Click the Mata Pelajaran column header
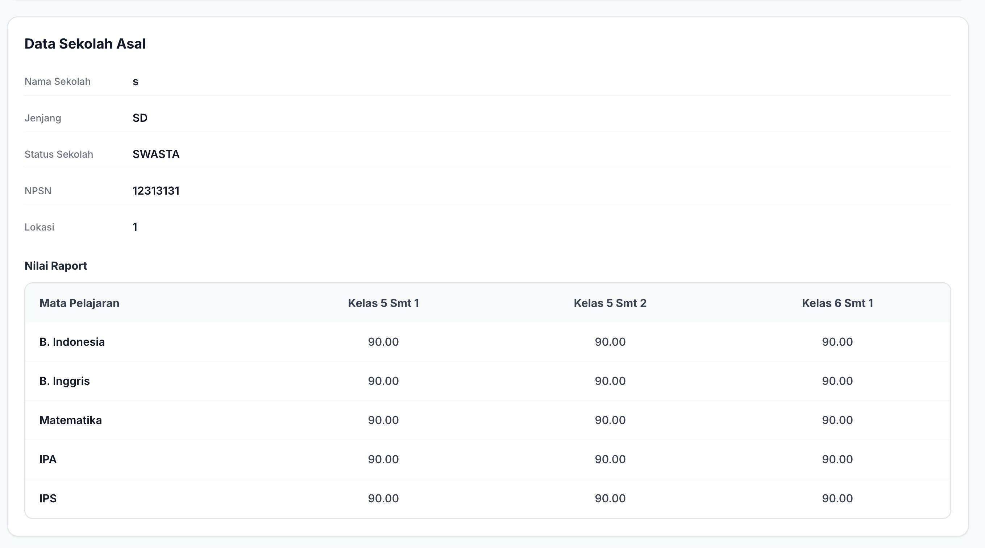985x548 pixels. pos(79,303)
